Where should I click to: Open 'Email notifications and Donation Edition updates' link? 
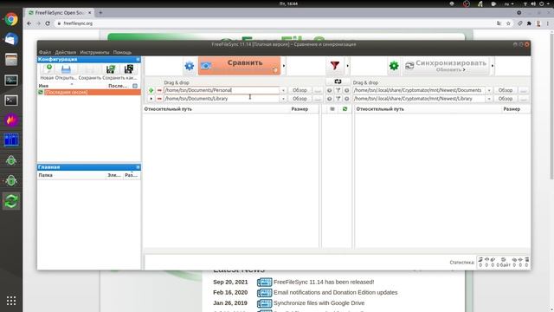(x=335, y=293)
